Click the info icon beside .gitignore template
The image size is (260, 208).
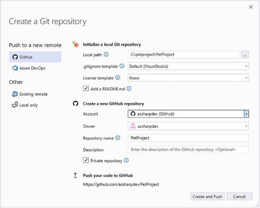pos(122,66)
